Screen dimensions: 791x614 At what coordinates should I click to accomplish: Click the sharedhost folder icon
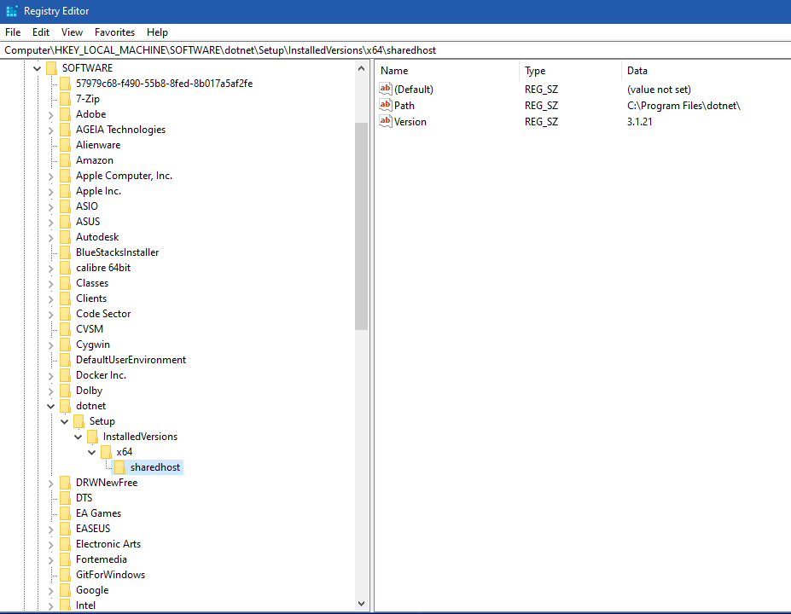tap(119, 467)
